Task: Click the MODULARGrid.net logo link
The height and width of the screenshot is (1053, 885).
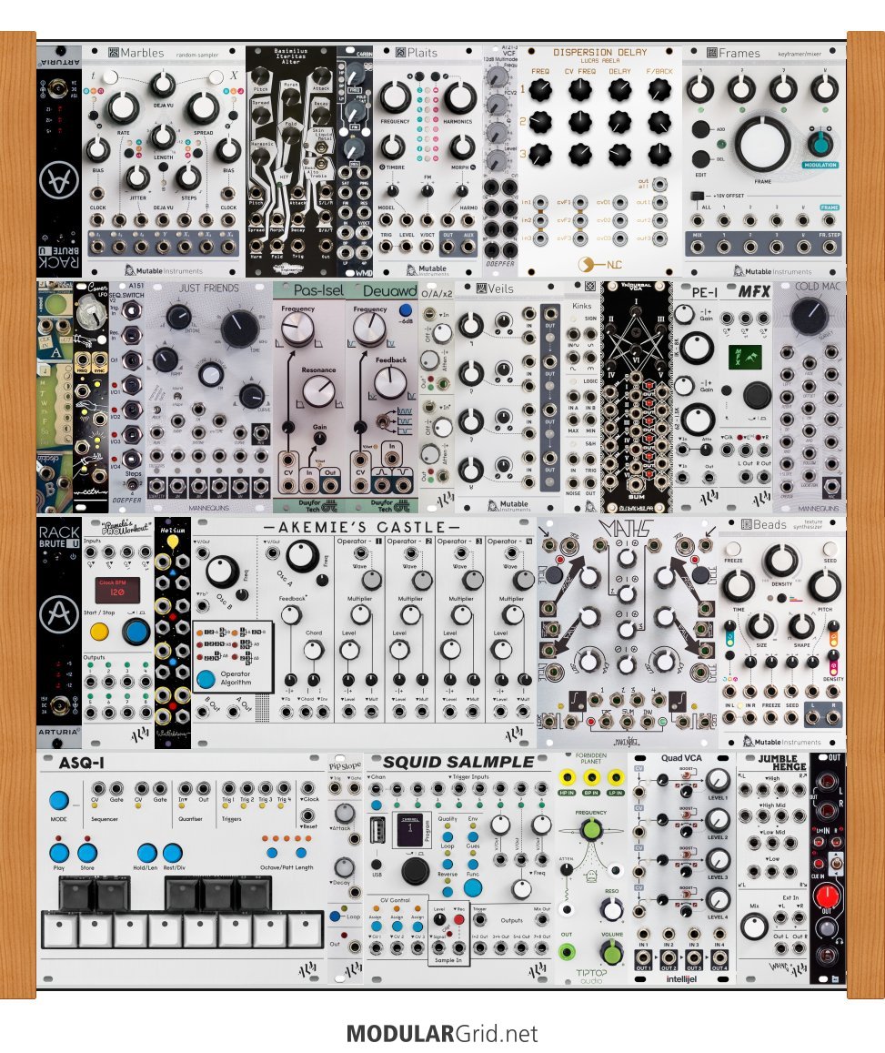Action: point(442,1034)
